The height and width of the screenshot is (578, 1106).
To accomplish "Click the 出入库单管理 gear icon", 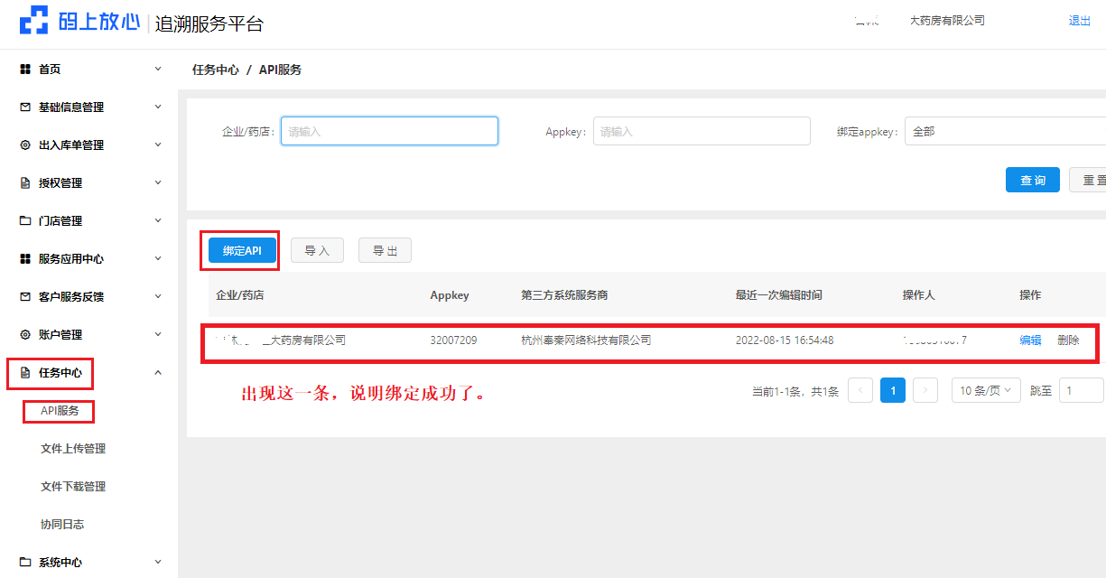I will 25,145.
